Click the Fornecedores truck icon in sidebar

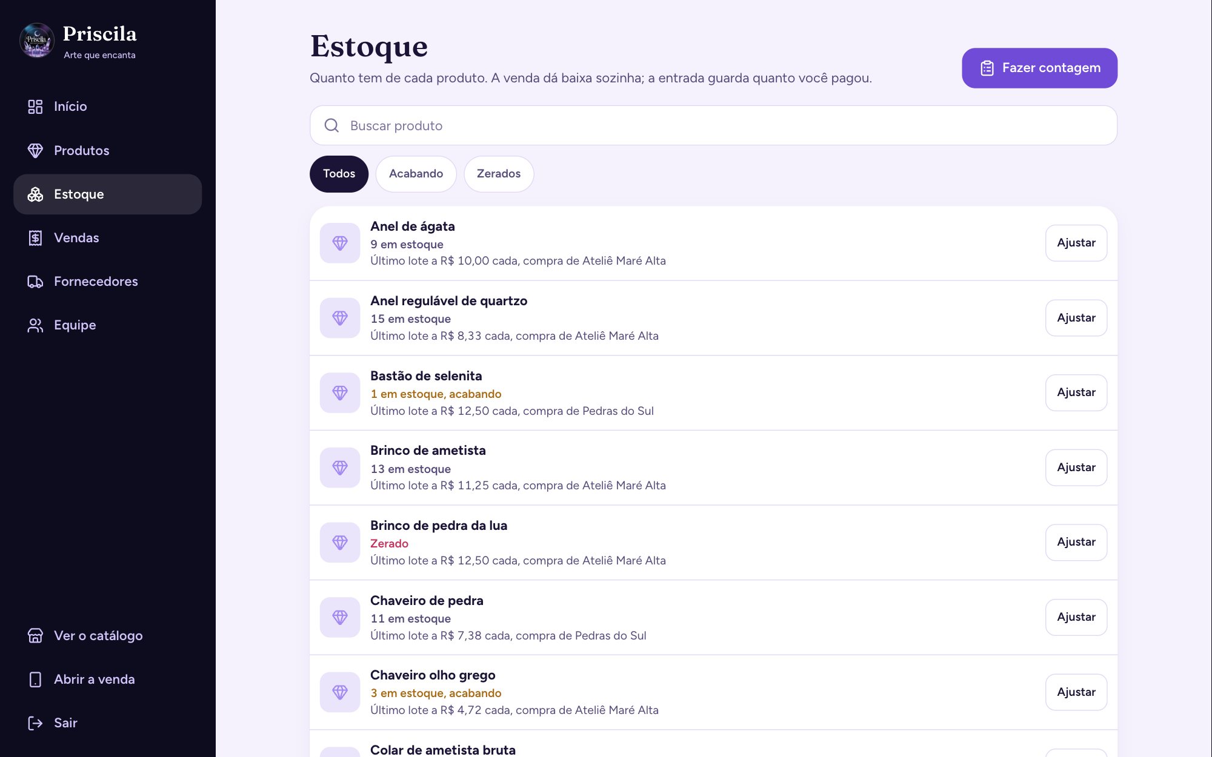pos(35,282)
